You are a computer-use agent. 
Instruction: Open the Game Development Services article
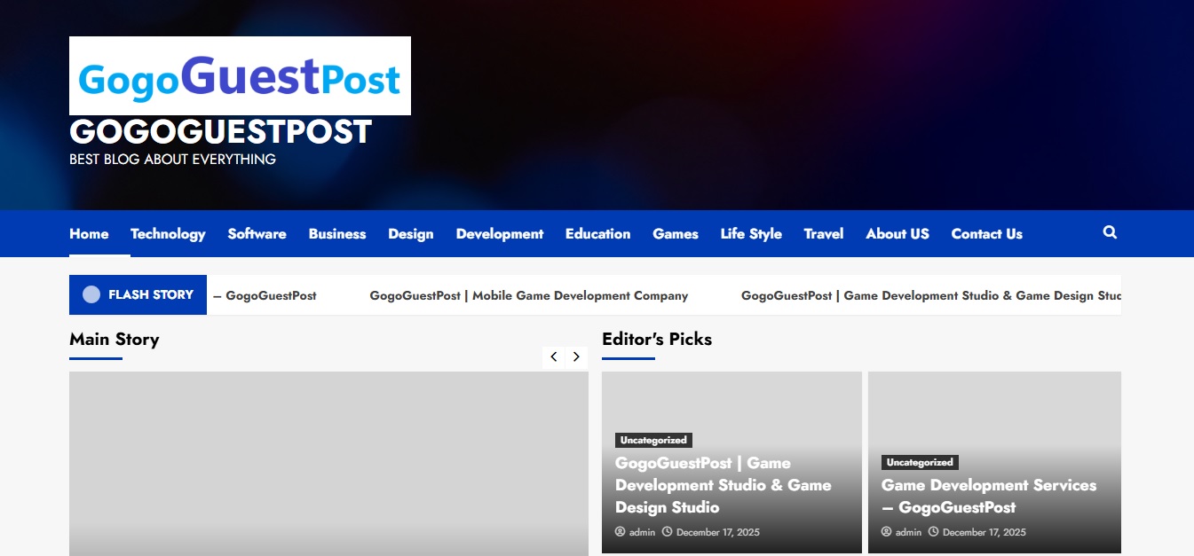(x=989, y=496)
